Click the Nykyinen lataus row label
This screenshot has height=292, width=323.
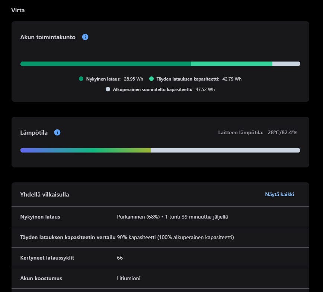pos(40,217)
